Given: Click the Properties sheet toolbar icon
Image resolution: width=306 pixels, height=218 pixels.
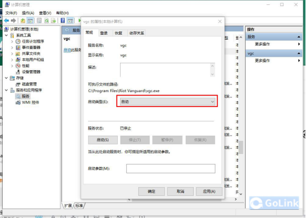Looking at the screenshot, I should point(39,20).
